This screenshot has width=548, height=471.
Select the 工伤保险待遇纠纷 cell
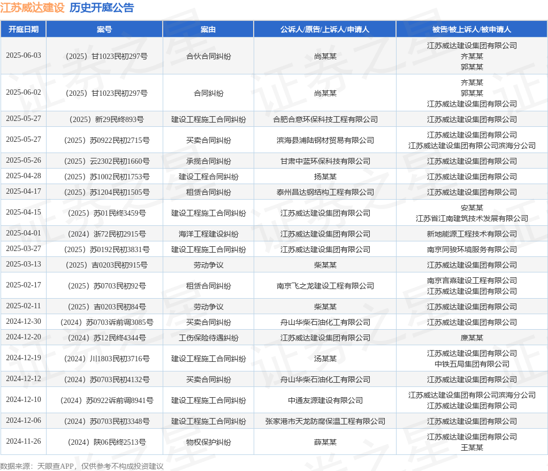[208, 338]
